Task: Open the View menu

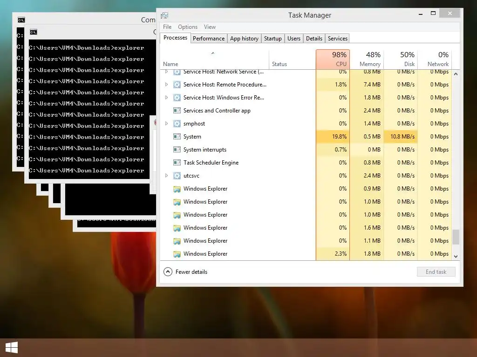Action: pyautogui.click(x=210, y=27)
